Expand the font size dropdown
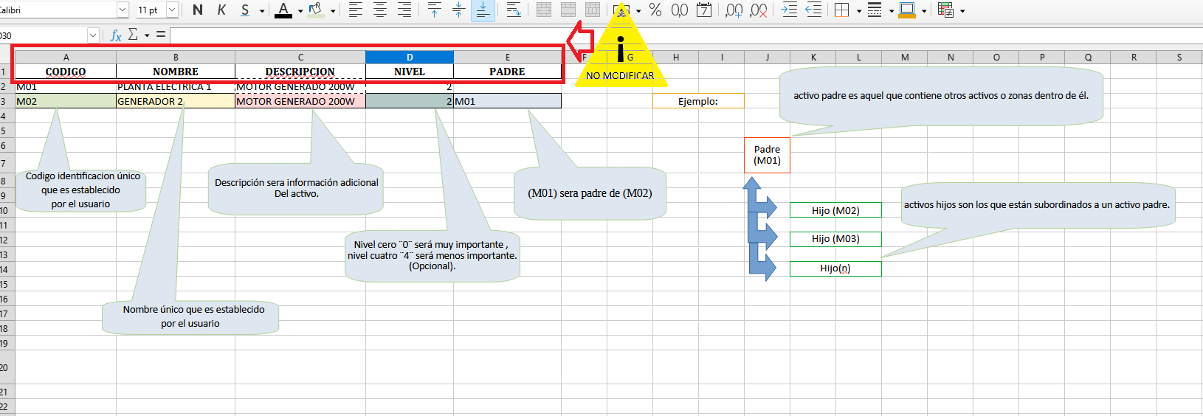Image resolution: width=1203 pixels, height=416 pixels. click(x=172, y=10)
